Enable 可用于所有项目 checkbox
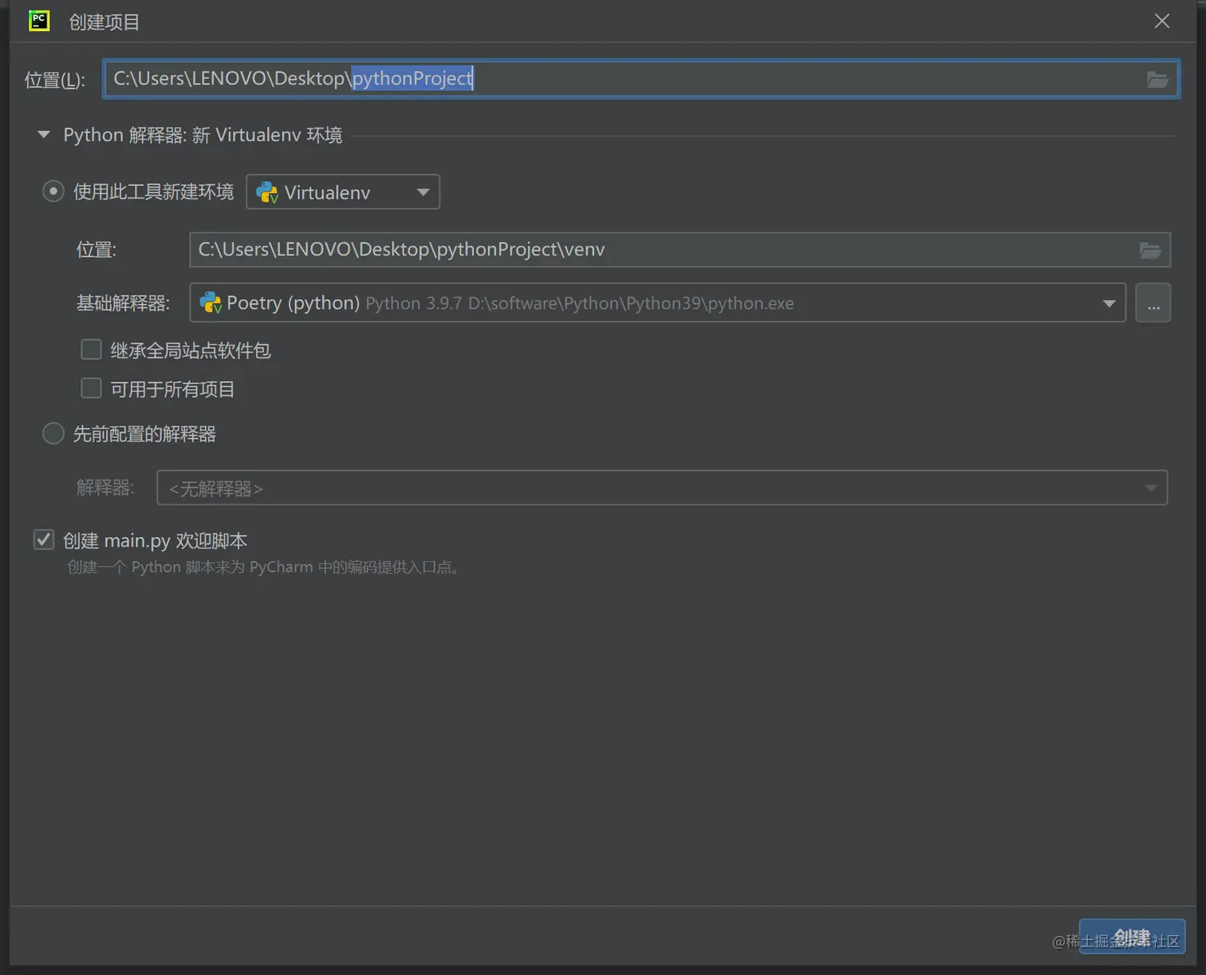 (92, 389)
